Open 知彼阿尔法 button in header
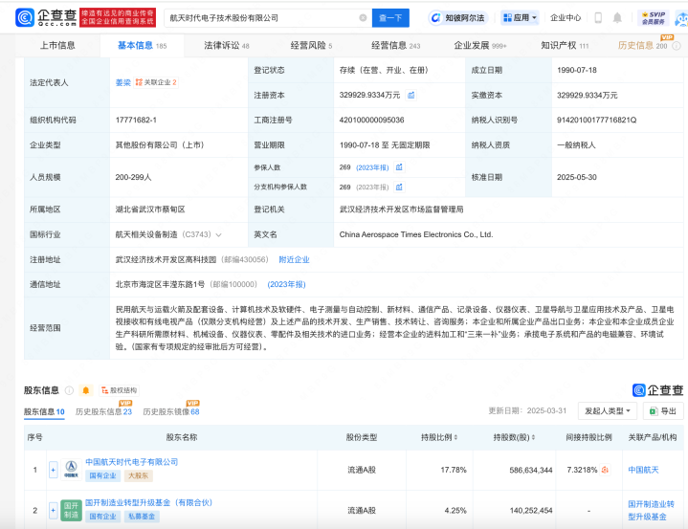 458,18
